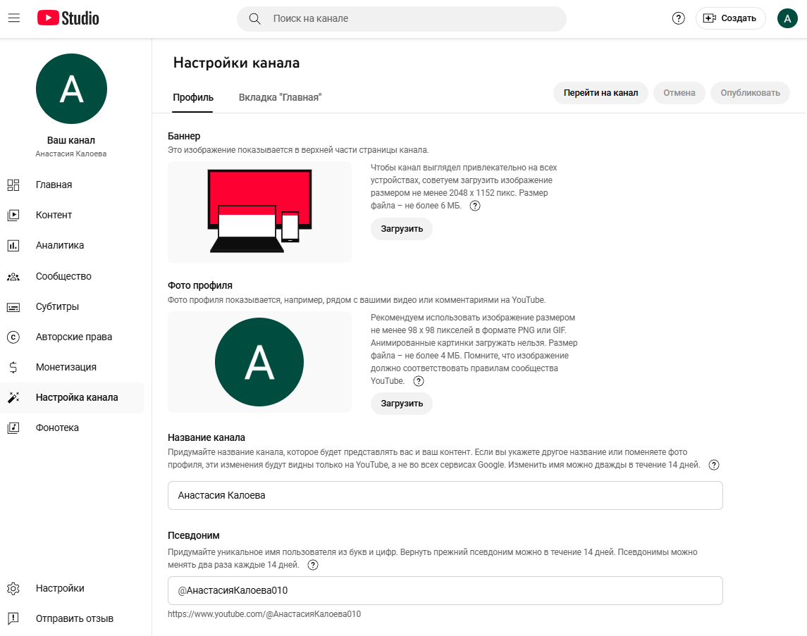Open the Community section icon
The image size is (807, 636).
[13, 277]
